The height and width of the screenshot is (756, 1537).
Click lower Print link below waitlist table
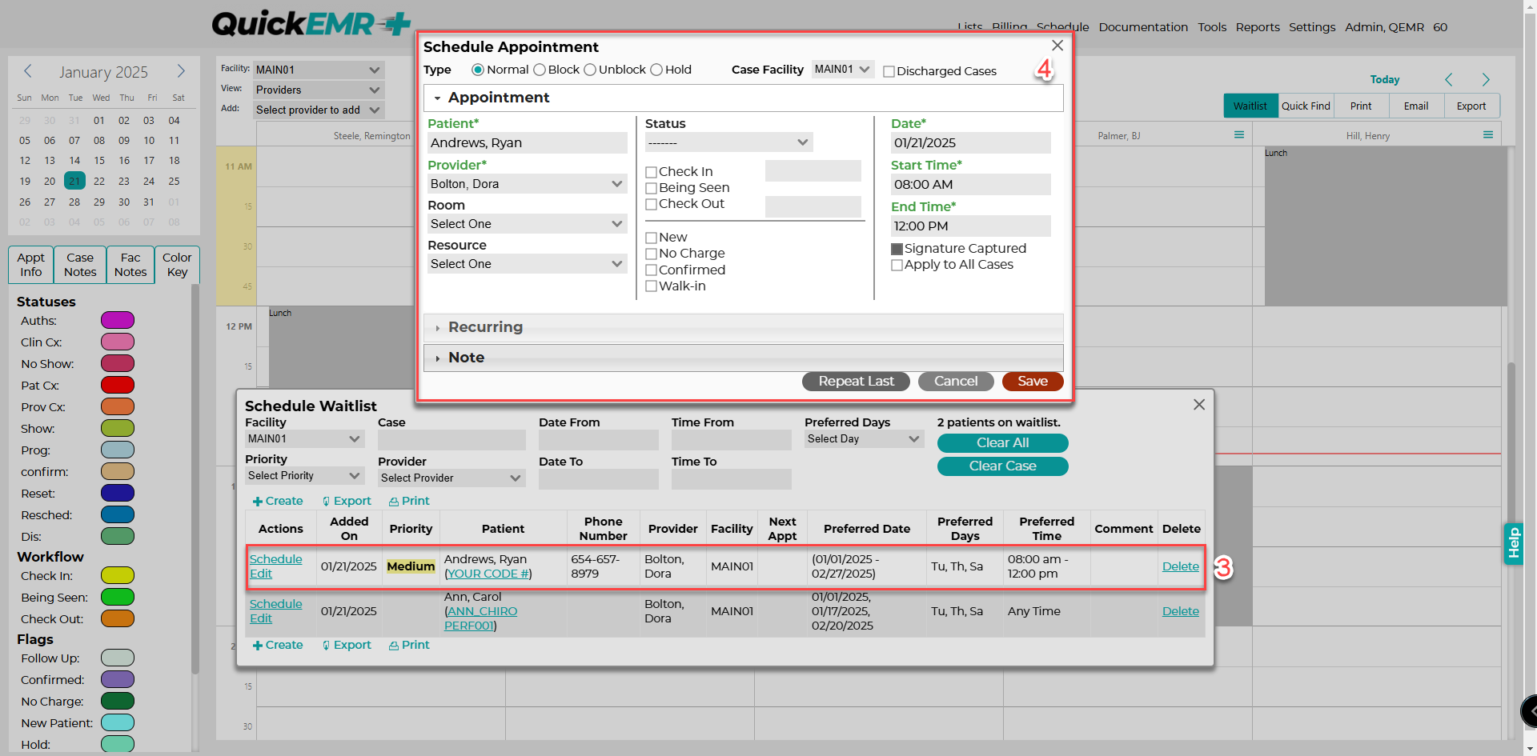click(409, 645)
